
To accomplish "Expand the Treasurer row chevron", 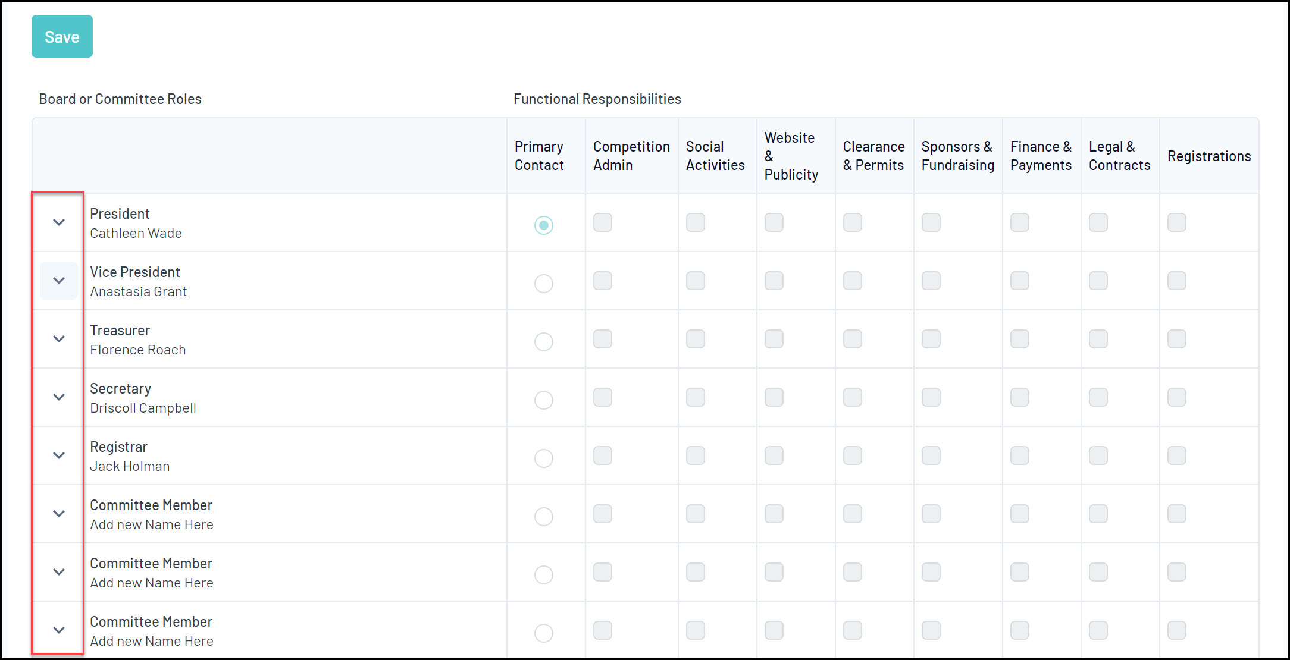I will click(x=59, y=339).
